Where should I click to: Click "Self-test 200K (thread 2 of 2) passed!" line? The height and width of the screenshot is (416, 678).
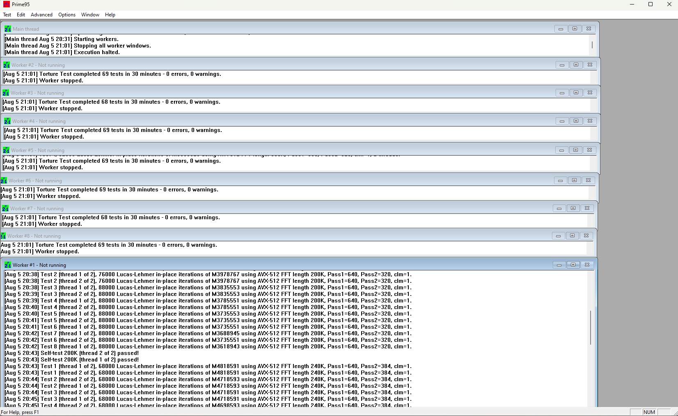coord(71,353)
